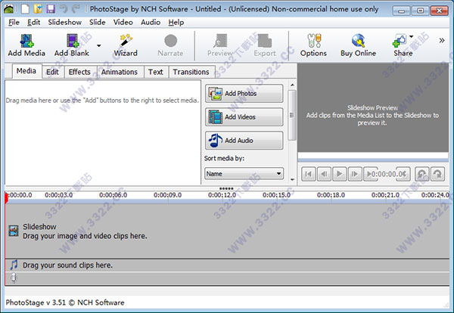
Task: Click the 0:00:18.0 mark on the timeline ruler
Action: click(x=331, y=195)
